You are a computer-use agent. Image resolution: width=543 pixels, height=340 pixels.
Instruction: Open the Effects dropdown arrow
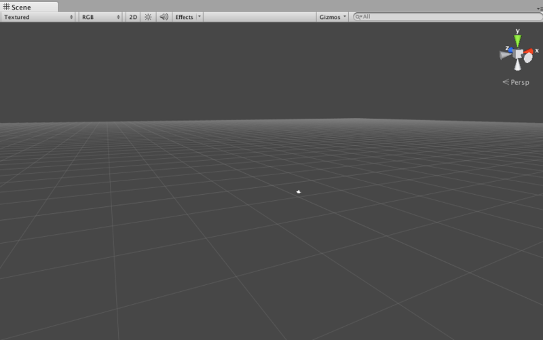click(x=200, y=16)
